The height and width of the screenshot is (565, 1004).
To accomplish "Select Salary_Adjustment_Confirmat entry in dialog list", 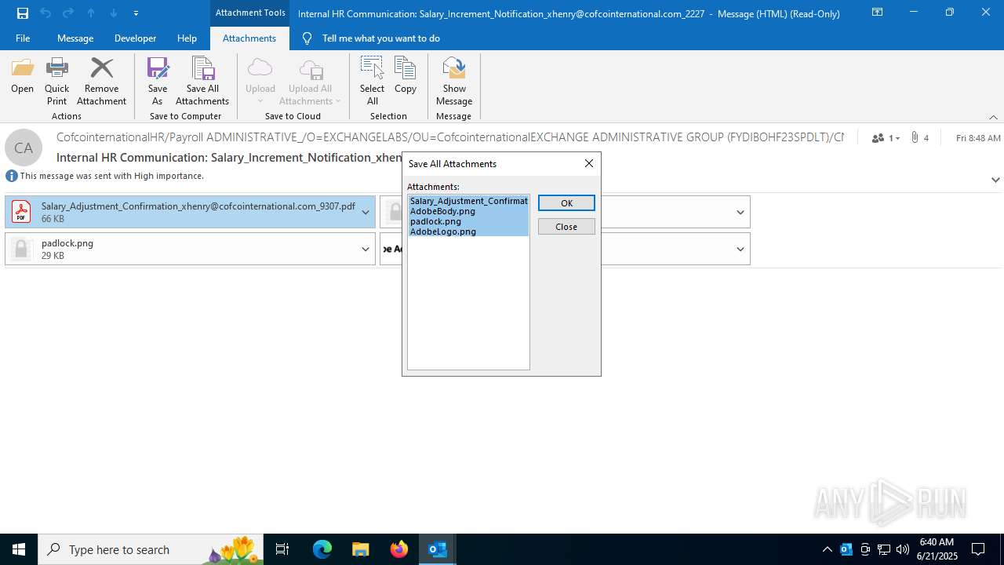I will point(468,201).
